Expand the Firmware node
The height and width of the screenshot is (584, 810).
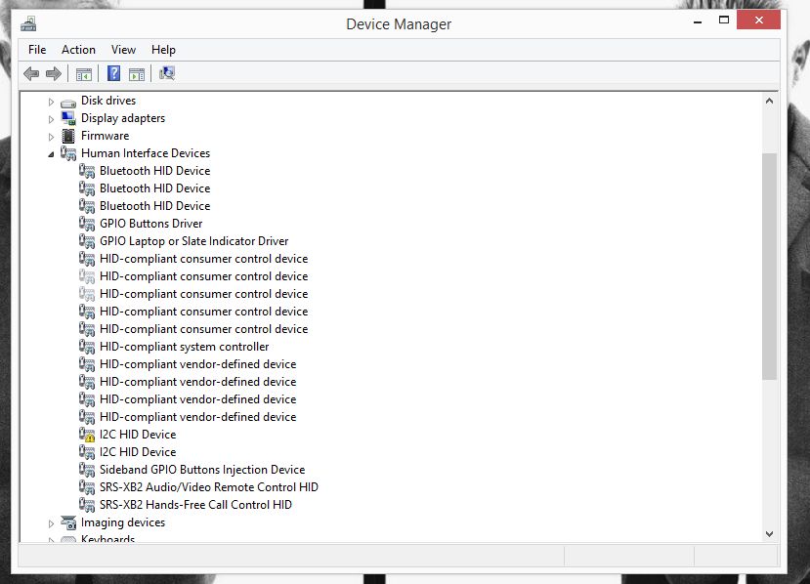tap(51, 137)
